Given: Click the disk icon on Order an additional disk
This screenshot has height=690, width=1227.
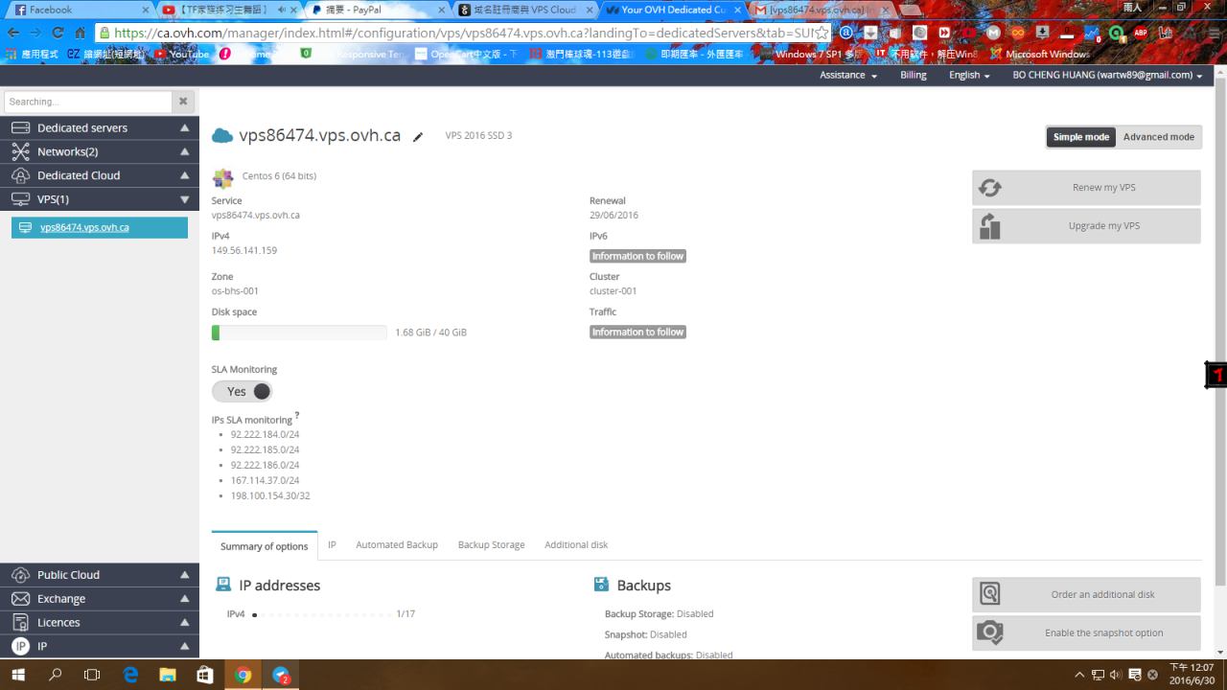Looking at the screenshot, I should 990,594.
